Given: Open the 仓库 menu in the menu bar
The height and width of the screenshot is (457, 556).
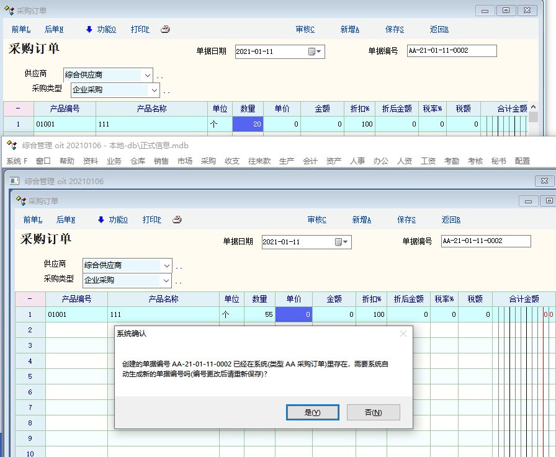Looking at the screenshot, I should 137,161.
